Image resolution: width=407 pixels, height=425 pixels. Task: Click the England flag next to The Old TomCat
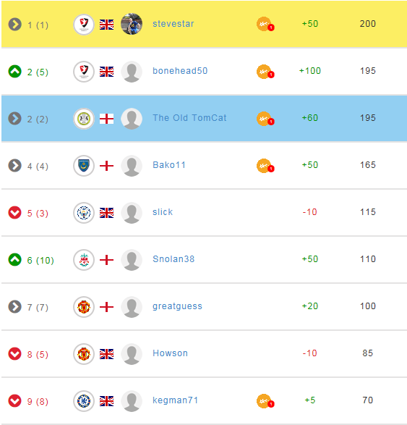pos(106,119)
